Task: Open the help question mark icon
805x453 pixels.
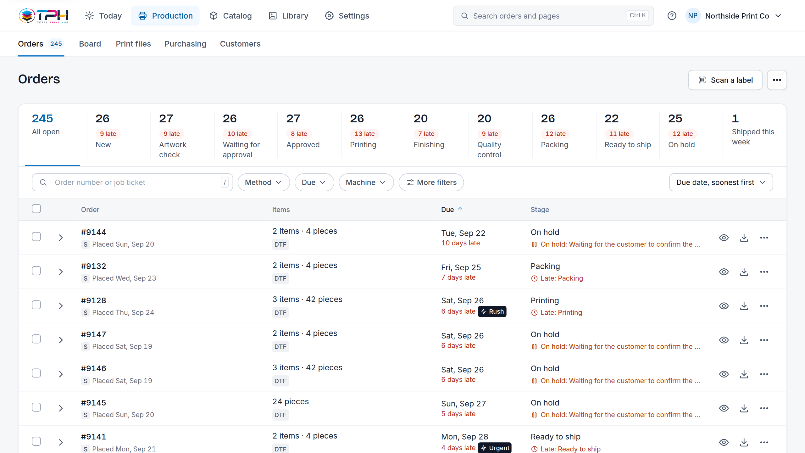Action: click(x=672, y=16)
